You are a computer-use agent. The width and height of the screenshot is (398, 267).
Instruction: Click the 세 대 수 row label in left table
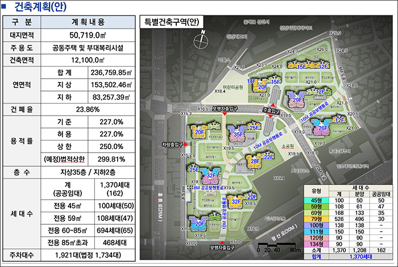[22, 213]
